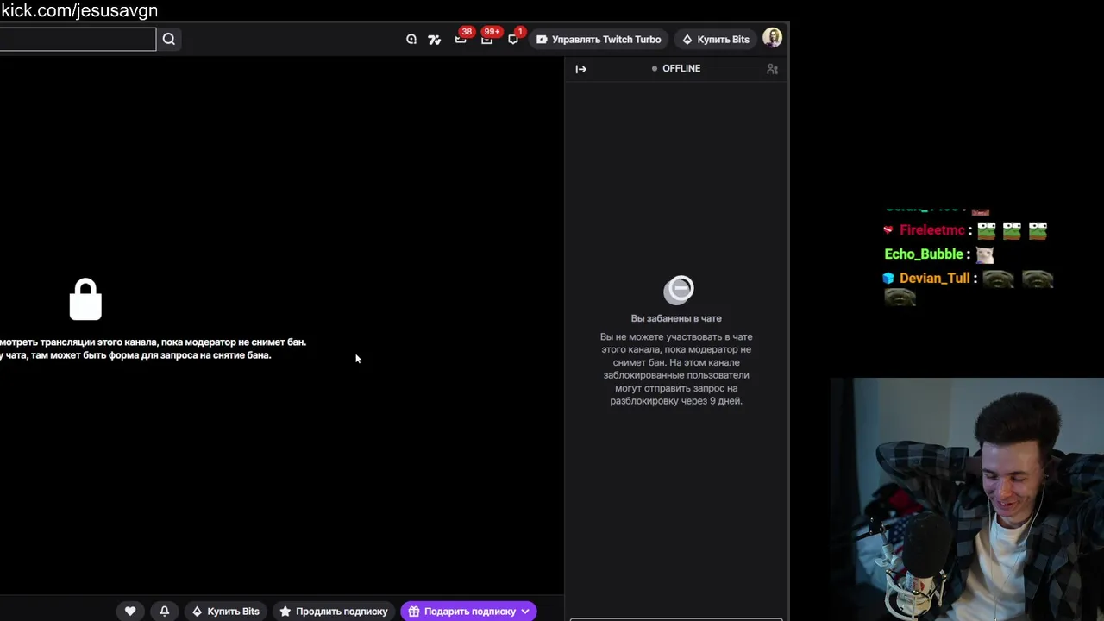Click Управлять Twitch Turbo button
1104x621 pixels.
click(599, 40)
